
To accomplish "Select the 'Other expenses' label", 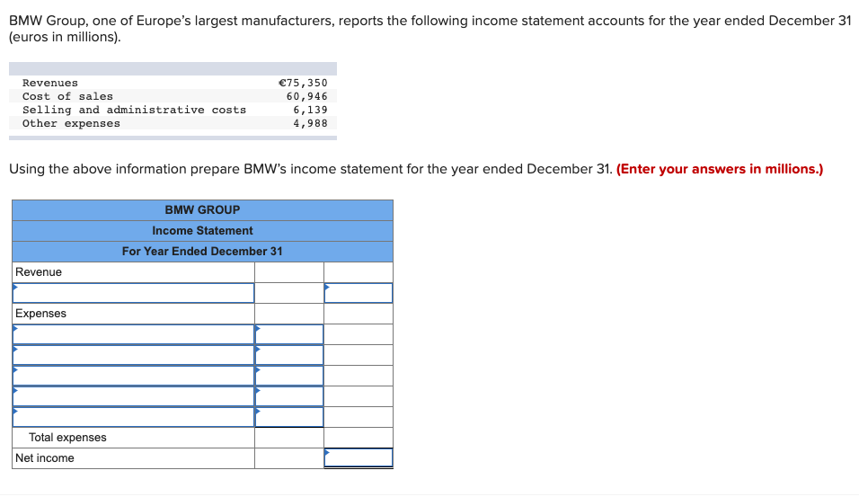I will click(71, 123).
